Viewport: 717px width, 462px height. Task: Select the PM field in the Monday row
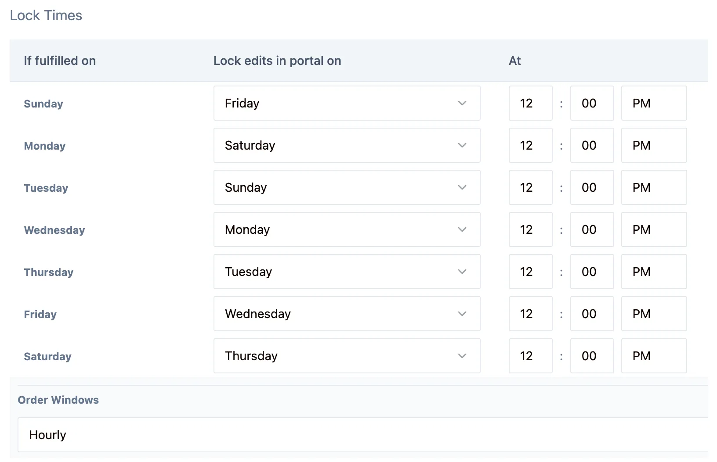(653, 145)
